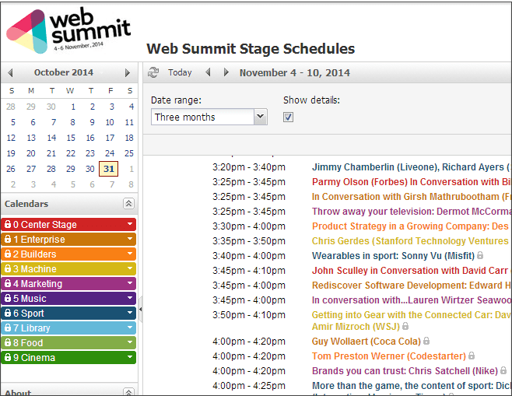This screenshot has height=396, width=512.
Task: Click lock icon on 2 Builders calendar
Action: pyautogui.click(x=8, y=254)
